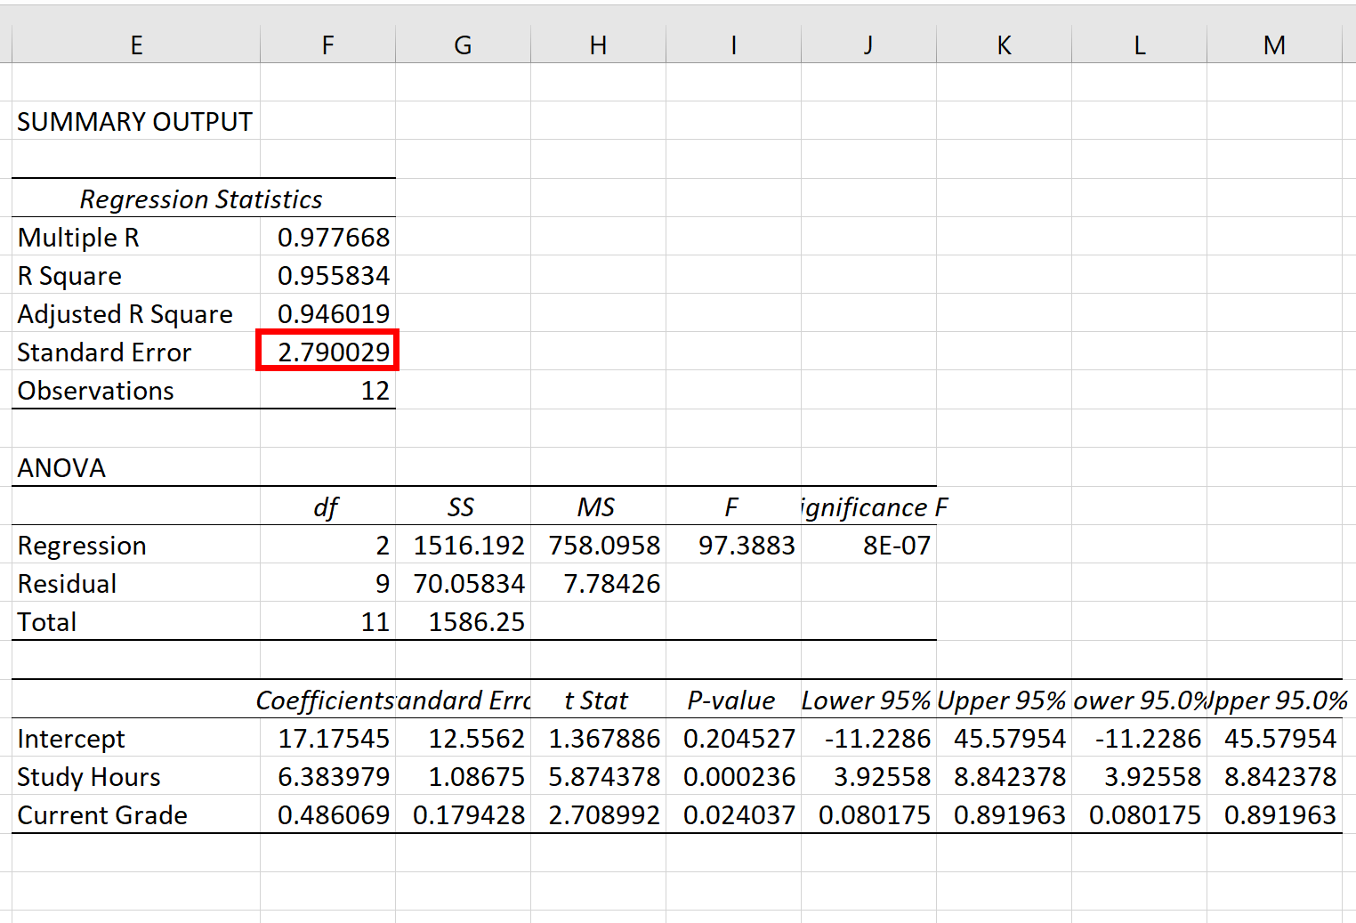Select the F statistic 97.3883
Image resolution: width=1356 pixels, height=923 pixels.
pos(733,545)
